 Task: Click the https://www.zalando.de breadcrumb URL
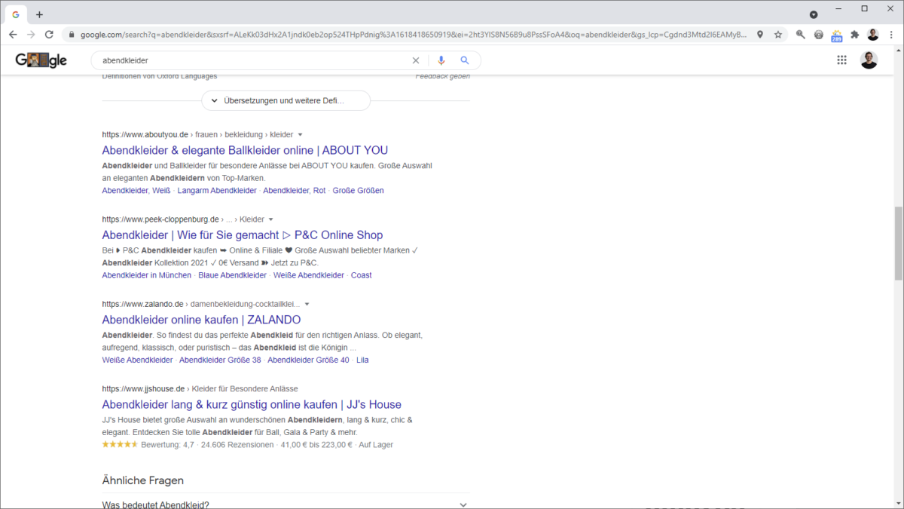point(143,305)
